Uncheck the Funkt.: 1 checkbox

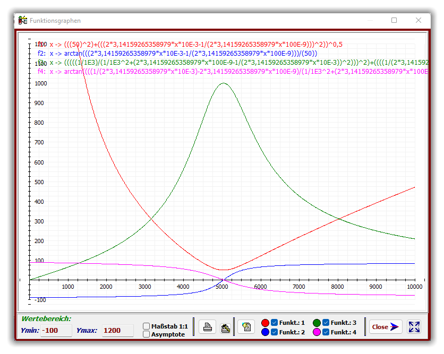click(275, 322)
